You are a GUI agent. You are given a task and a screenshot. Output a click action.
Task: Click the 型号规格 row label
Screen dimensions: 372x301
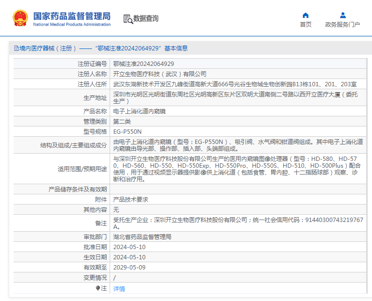point(95,131)
